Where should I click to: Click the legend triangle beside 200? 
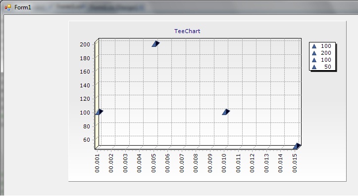[314, 53]
